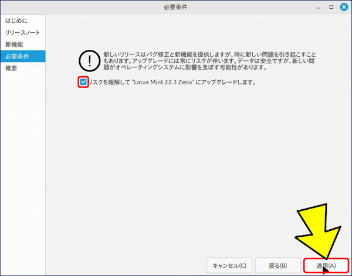Click the upgrade risk warning paragraph
Viewport: 352px width, 276px height.
click(209, 61)
